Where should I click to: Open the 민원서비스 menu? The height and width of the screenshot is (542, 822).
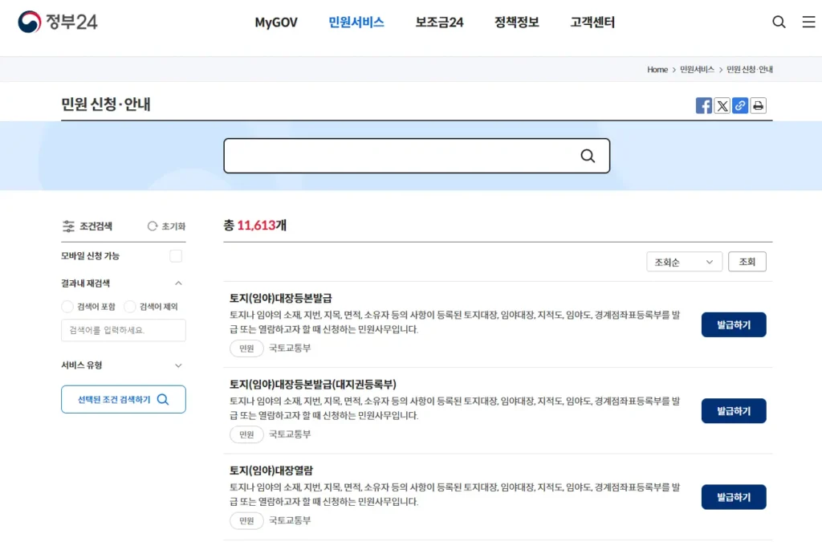(x=356, y=22)
